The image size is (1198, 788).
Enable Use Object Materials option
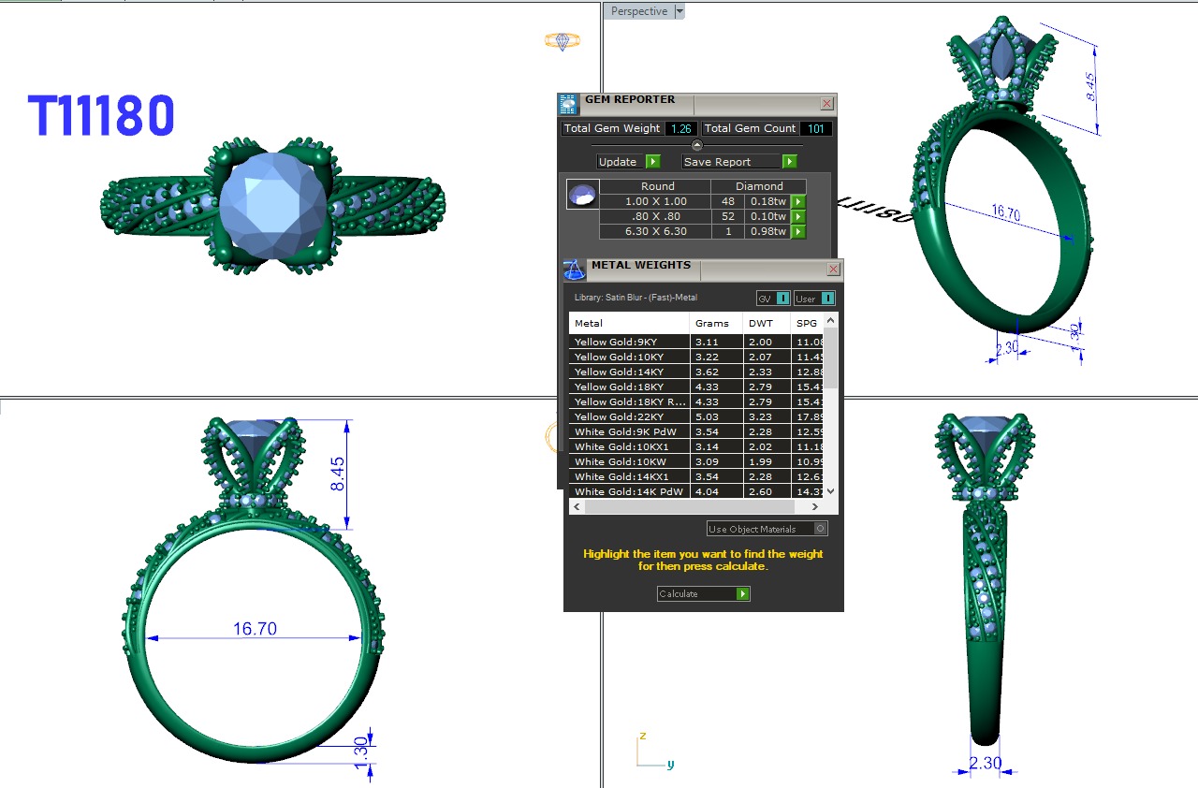click(820, 529)
